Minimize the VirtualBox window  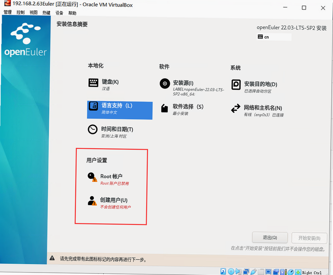[285, 7]
